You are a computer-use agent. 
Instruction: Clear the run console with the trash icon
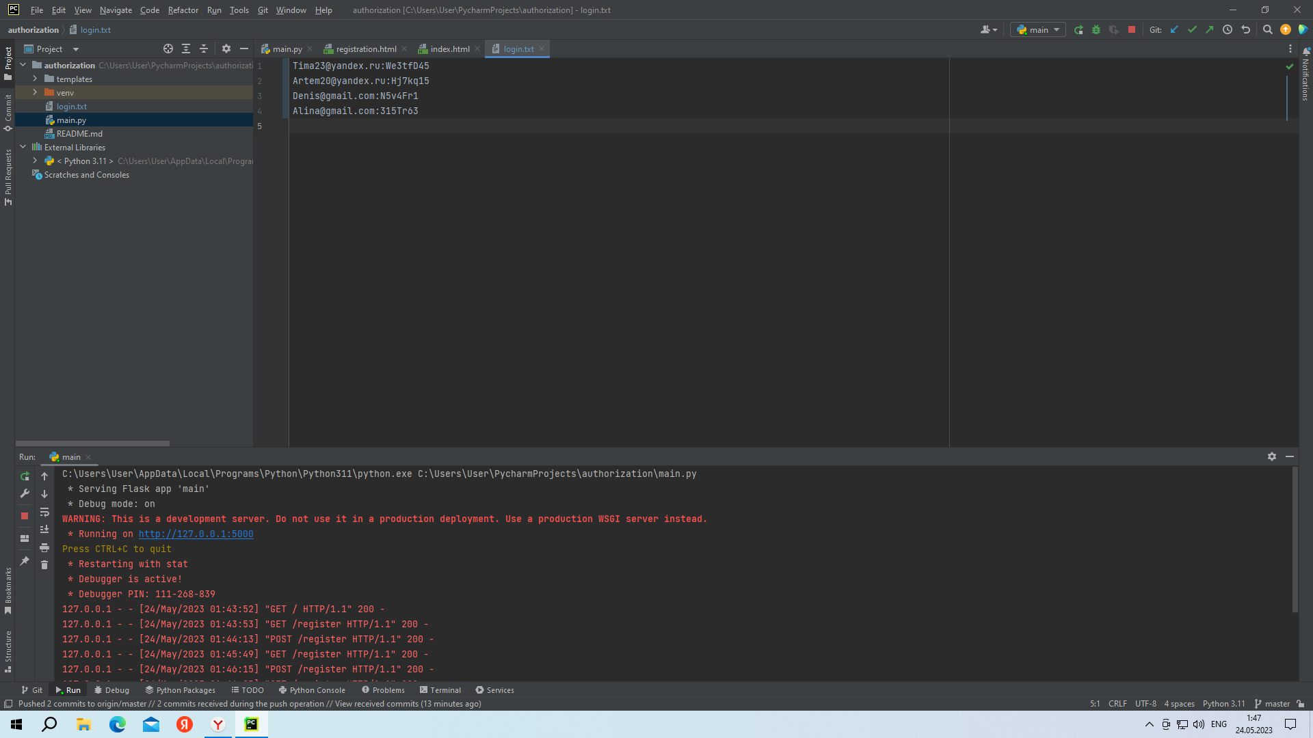click(44, 565)
